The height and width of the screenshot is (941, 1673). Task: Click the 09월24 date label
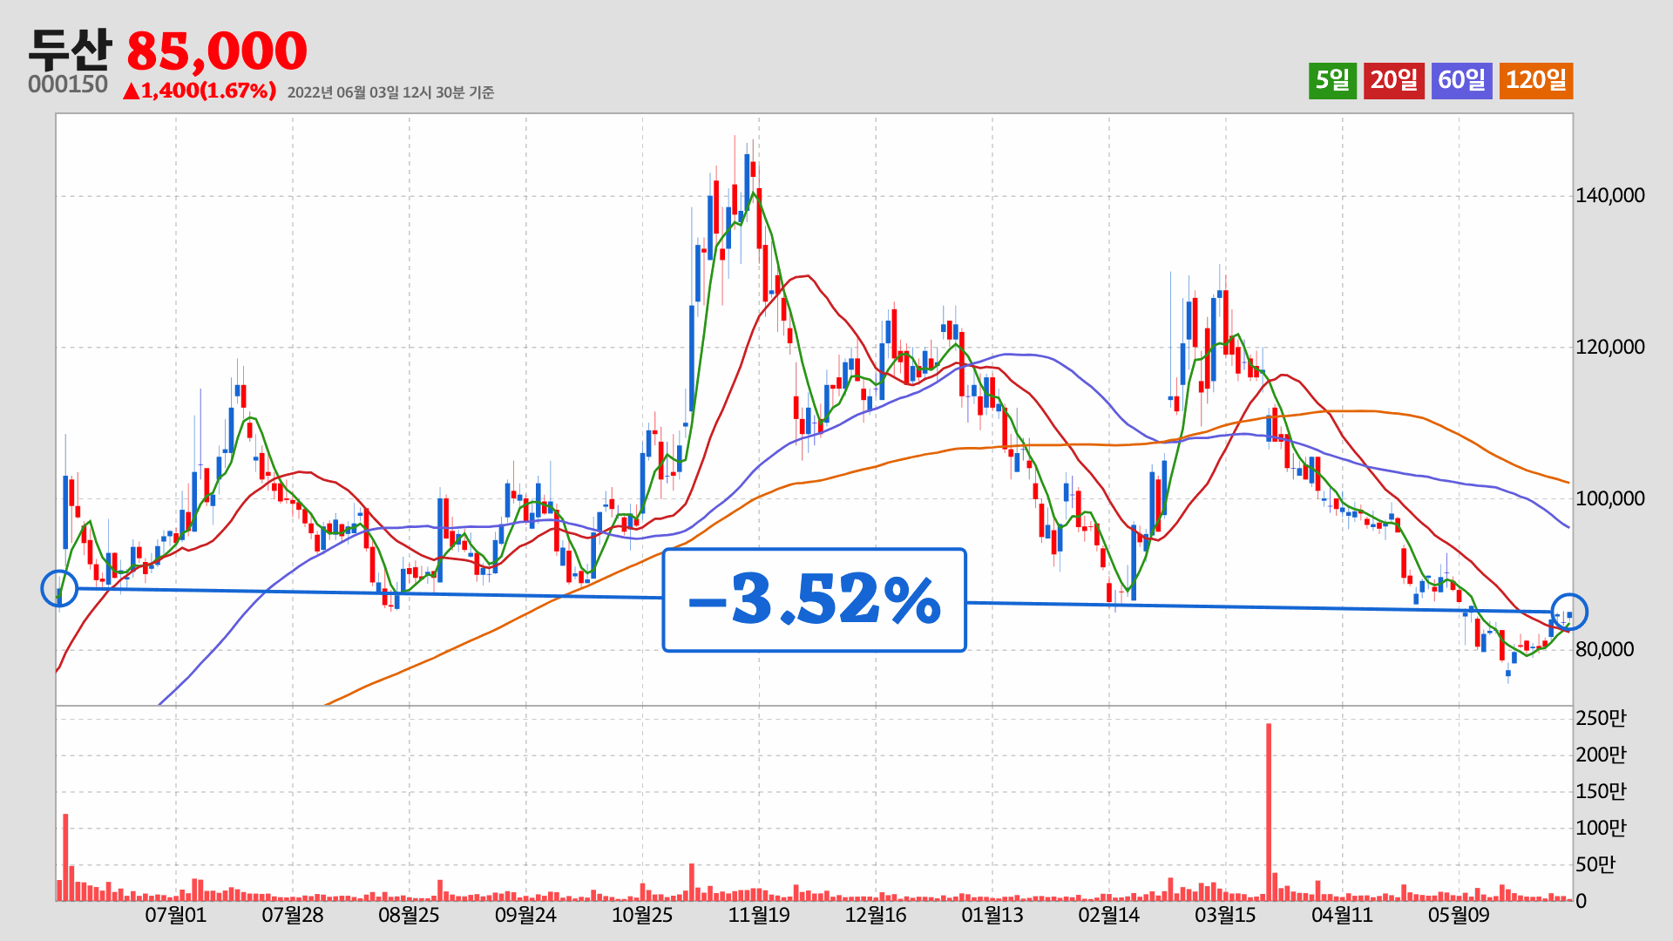(x=525, y=915)
